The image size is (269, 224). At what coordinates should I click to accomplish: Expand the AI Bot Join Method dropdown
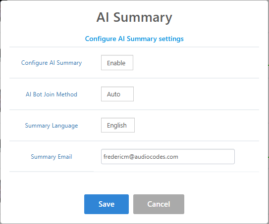117,94
